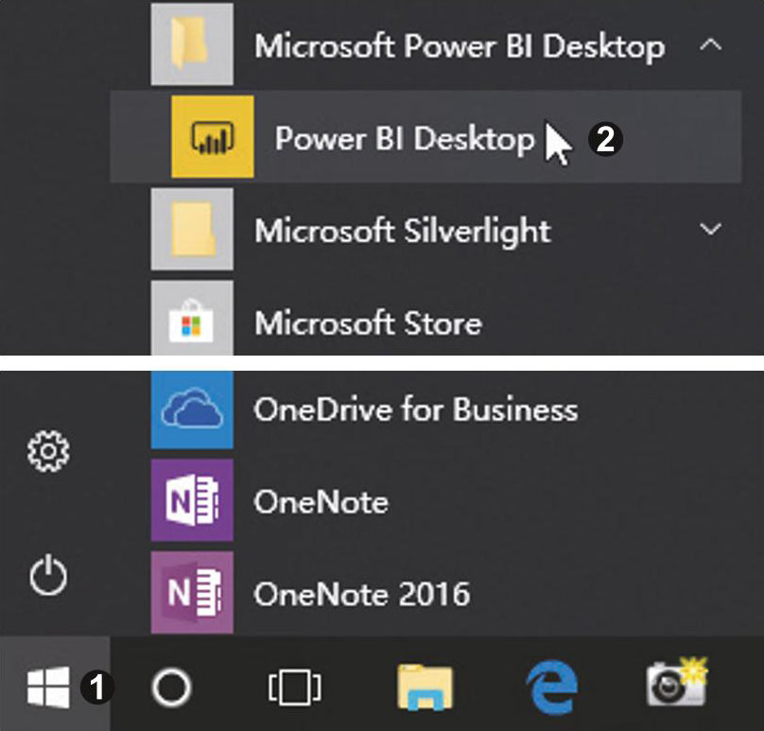Viewport: 764px width, 731px height.
Task: Collapse the Microsoft Power BI Desktop folder chevron
Action: click(710, 45)
